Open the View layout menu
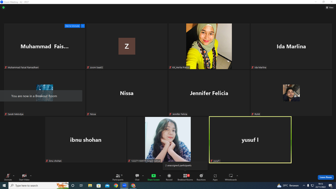 coord(330,7)
